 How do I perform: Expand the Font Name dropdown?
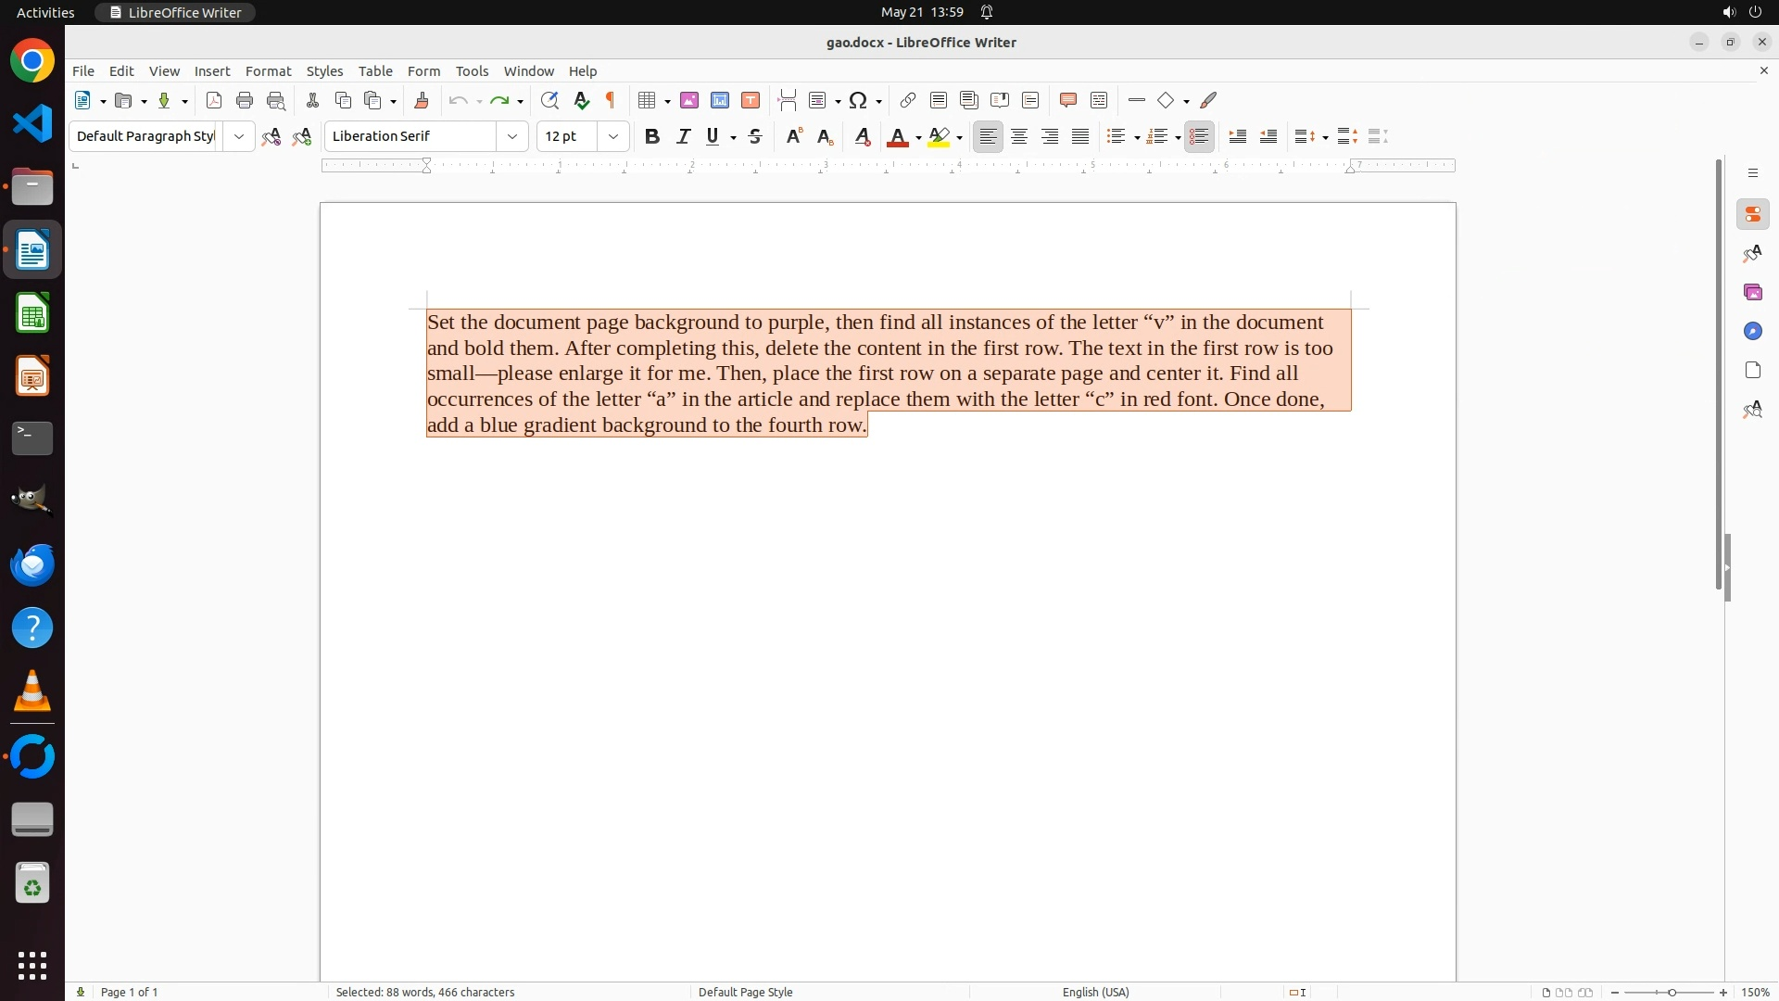click(x=512, y=136)
